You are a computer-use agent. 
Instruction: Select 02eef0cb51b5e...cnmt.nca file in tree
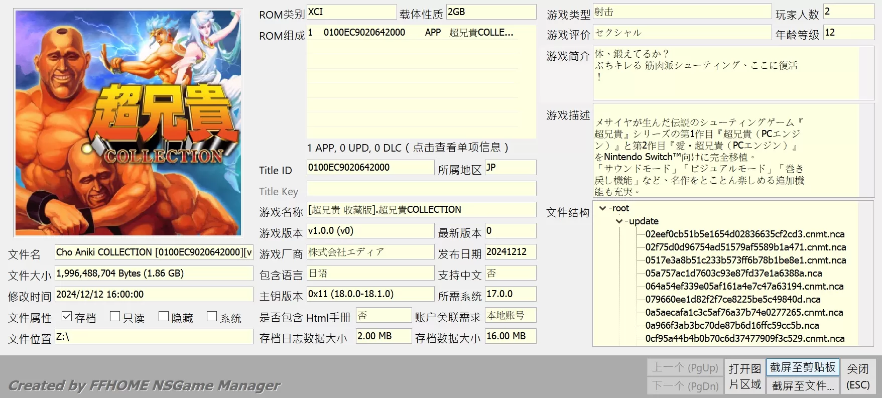(744, 234)
